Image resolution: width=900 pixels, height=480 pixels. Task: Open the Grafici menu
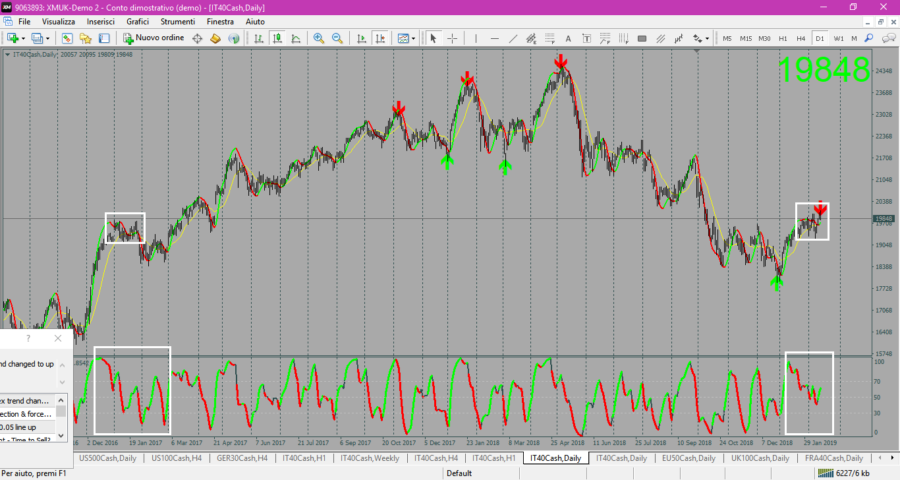pyautogui.click(x=138, y=22)
